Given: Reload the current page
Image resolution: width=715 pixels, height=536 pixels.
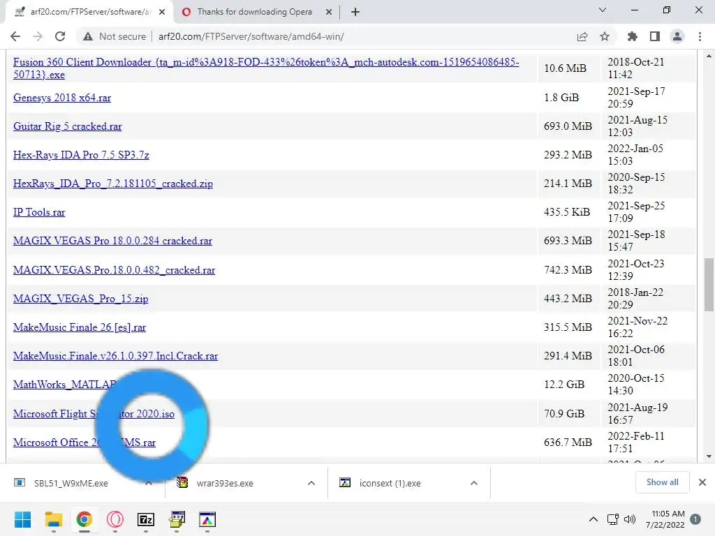Looking at the screenshot, I should 60,36.
